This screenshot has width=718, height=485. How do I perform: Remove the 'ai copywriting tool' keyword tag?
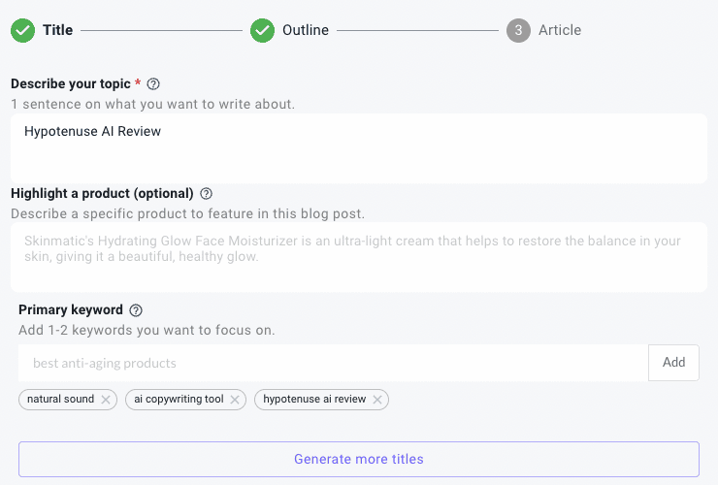(x=235, y=400)
